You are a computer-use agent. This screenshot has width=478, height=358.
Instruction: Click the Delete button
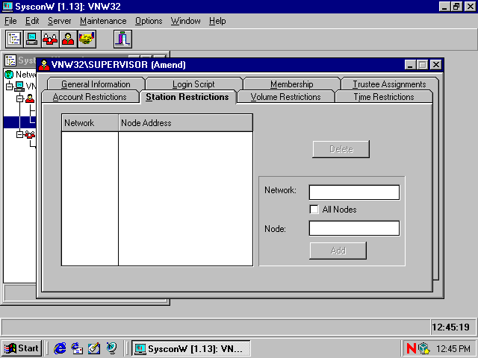[x=341, y=149]
